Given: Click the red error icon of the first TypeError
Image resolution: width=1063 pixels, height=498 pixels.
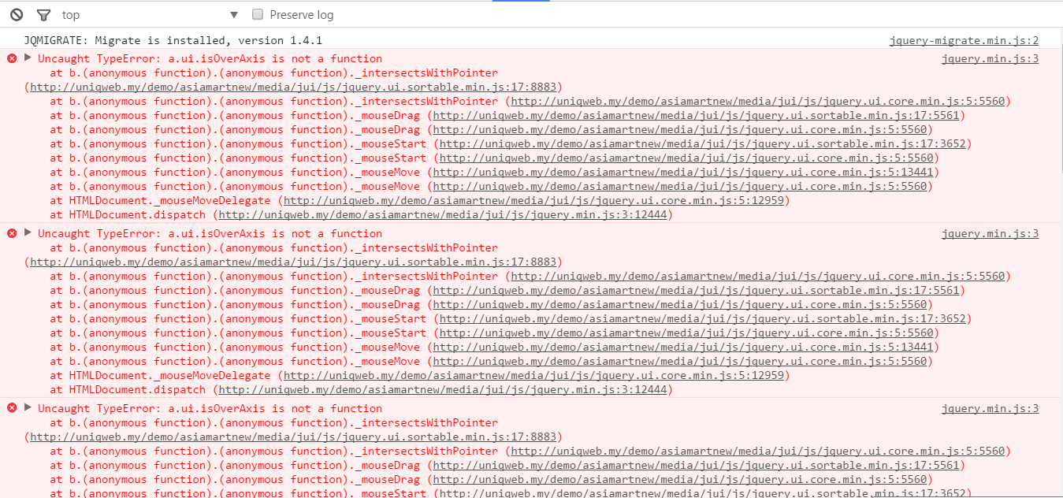Looking at the screenshot, I should (x=12, y=58).
